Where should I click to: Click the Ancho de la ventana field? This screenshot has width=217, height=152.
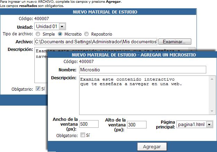tap(89, 124)
